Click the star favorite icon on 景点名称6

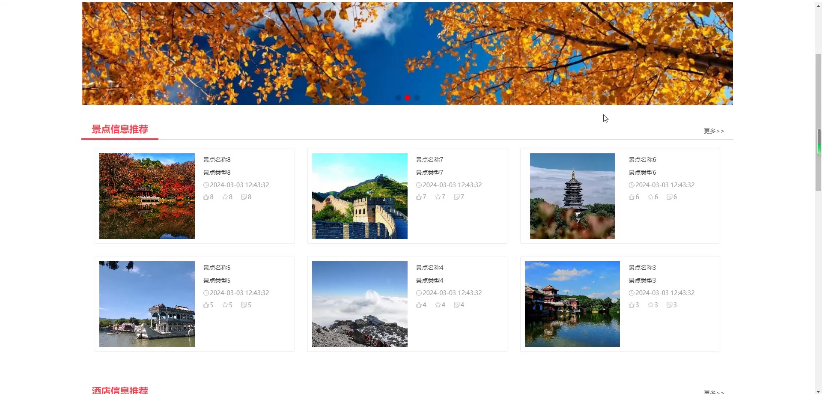click(650, 197)
